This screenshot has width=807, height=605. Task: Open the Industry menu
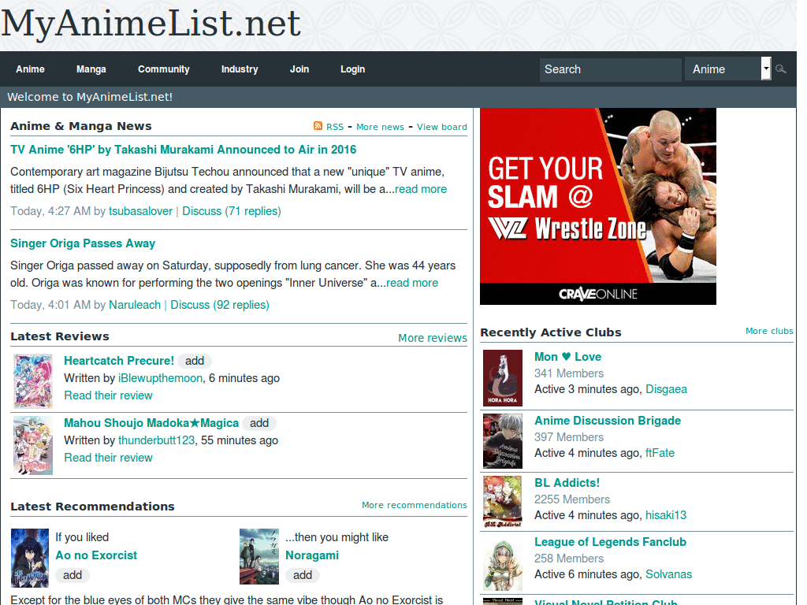(x=240, y=69)
